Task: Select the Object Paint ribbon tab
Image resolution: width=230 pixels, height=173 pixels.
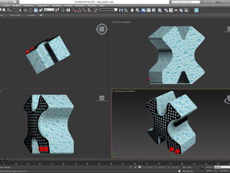Action: coord(15,15)
